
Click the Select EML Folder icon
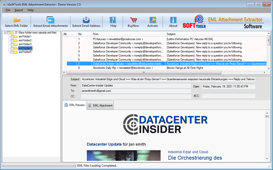click(17, 20)
